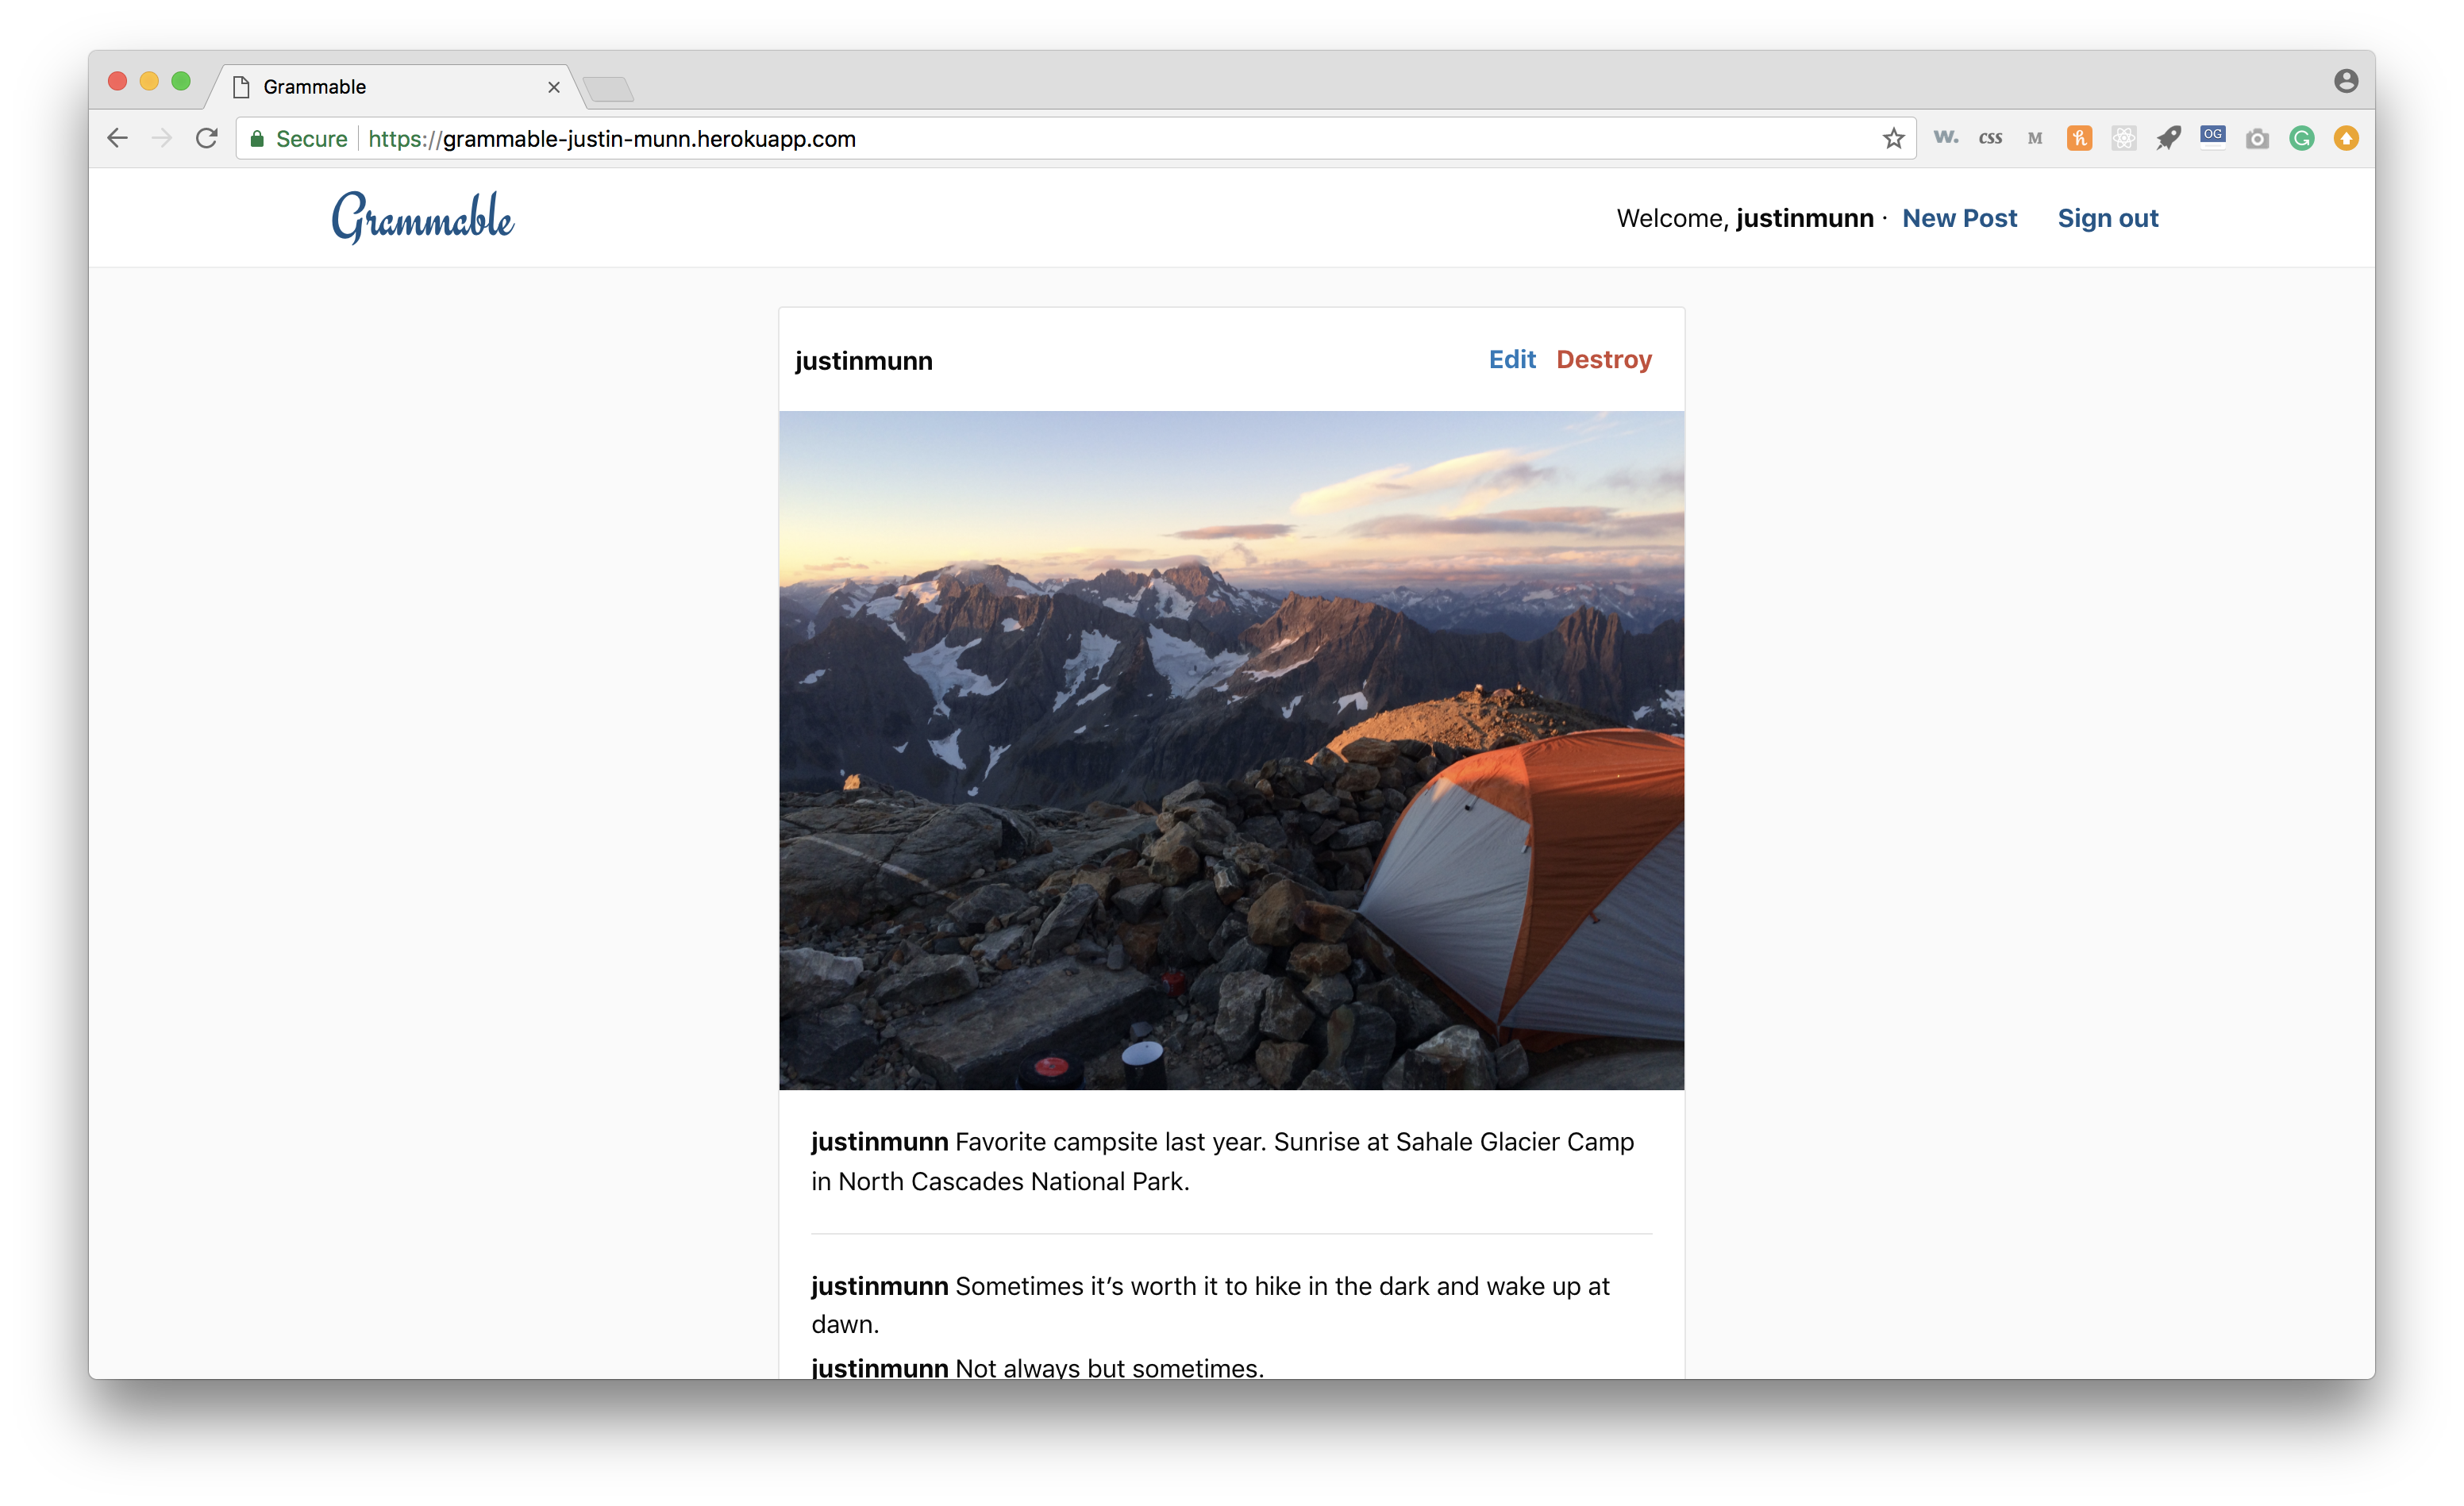2464x1506 pixels.
Task: Open the Chrome profile user icon
Action: [x=2346, y=81]
